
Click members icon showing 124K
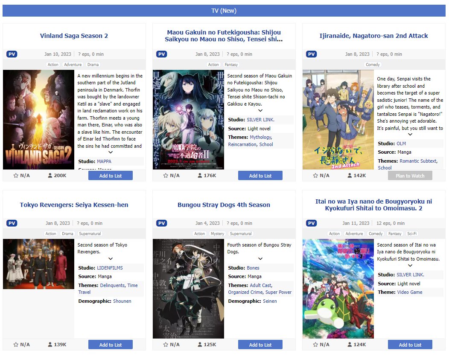coord(350,345)
